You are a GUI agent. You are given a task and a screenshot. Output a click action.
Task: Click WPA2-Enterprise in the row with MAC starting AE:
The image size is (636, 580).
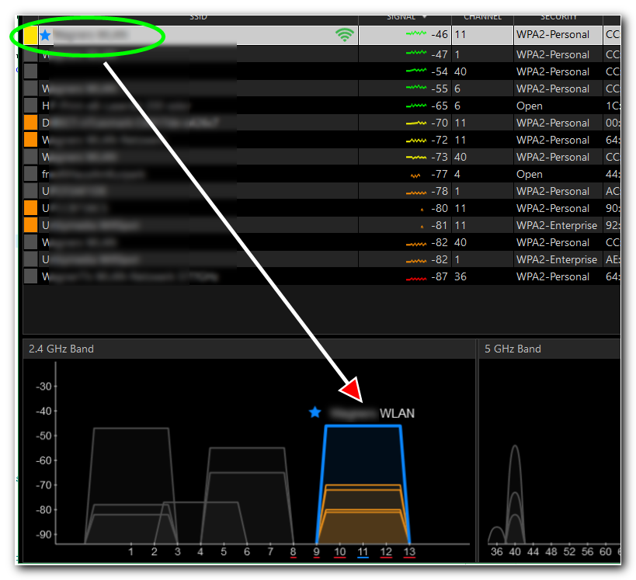coord(557,259)
